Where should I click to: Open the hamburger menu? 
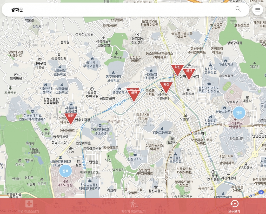257,10
